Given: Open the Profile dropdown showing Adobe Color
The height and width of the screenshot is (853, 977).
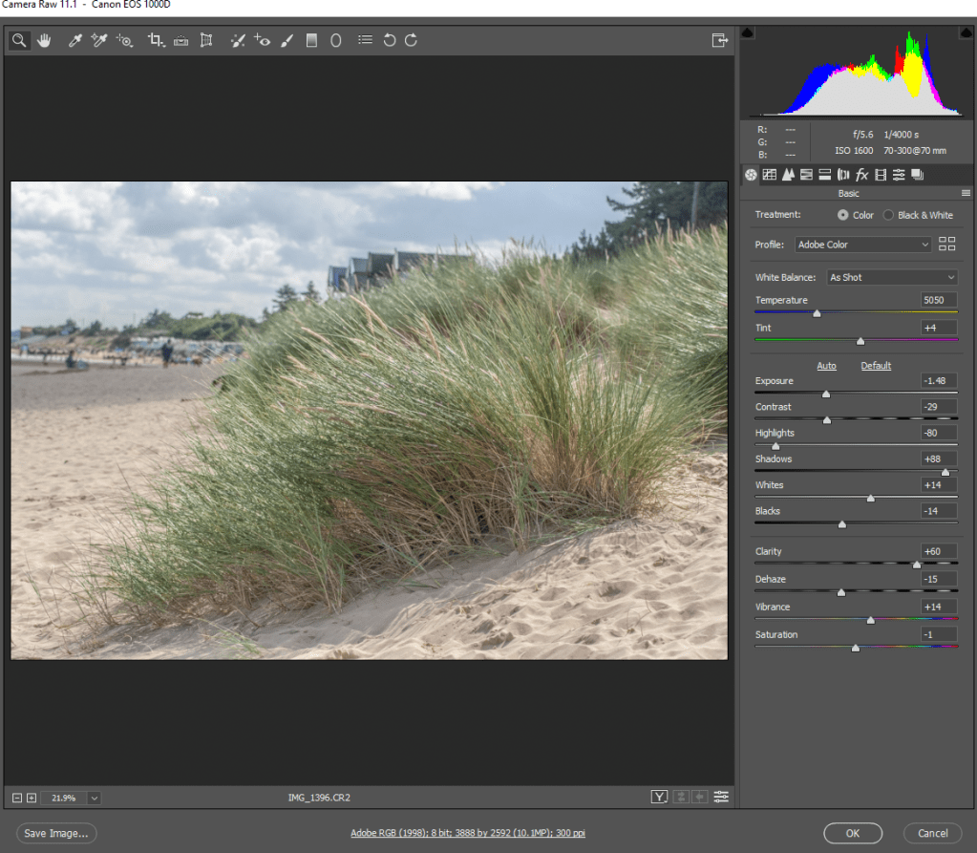Looking at the screenshot, I should coord(862,245).
